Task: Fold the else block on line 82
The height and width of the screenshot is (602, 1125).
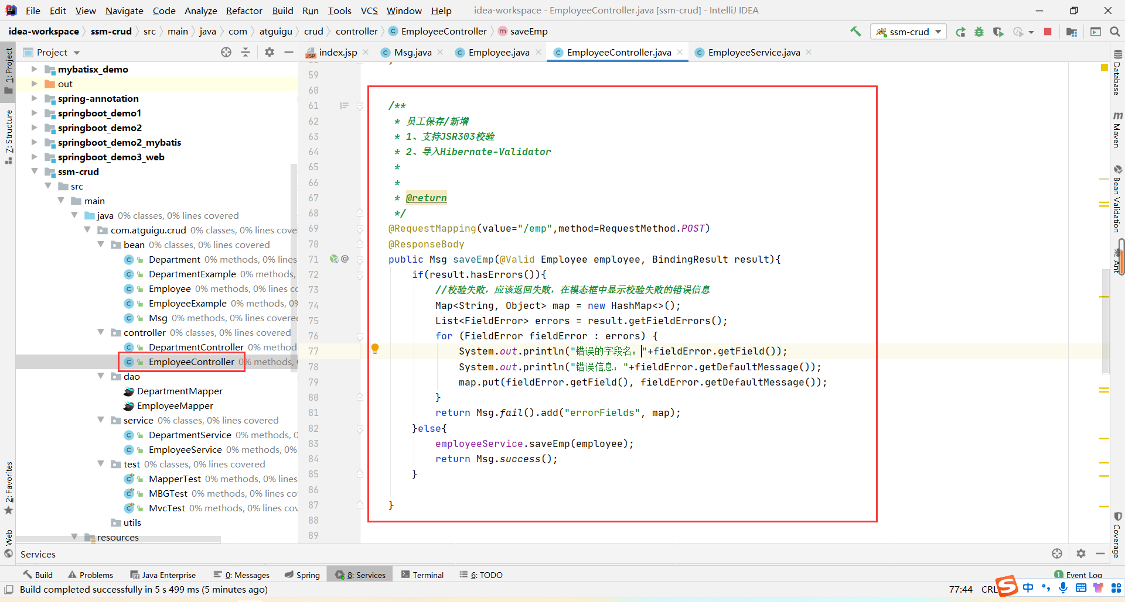Action: [x=360, y=428]
